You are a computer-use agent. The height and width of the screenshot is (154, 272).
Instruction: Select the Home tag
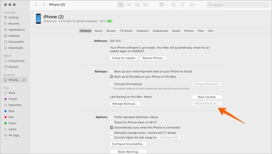[12, 129]
